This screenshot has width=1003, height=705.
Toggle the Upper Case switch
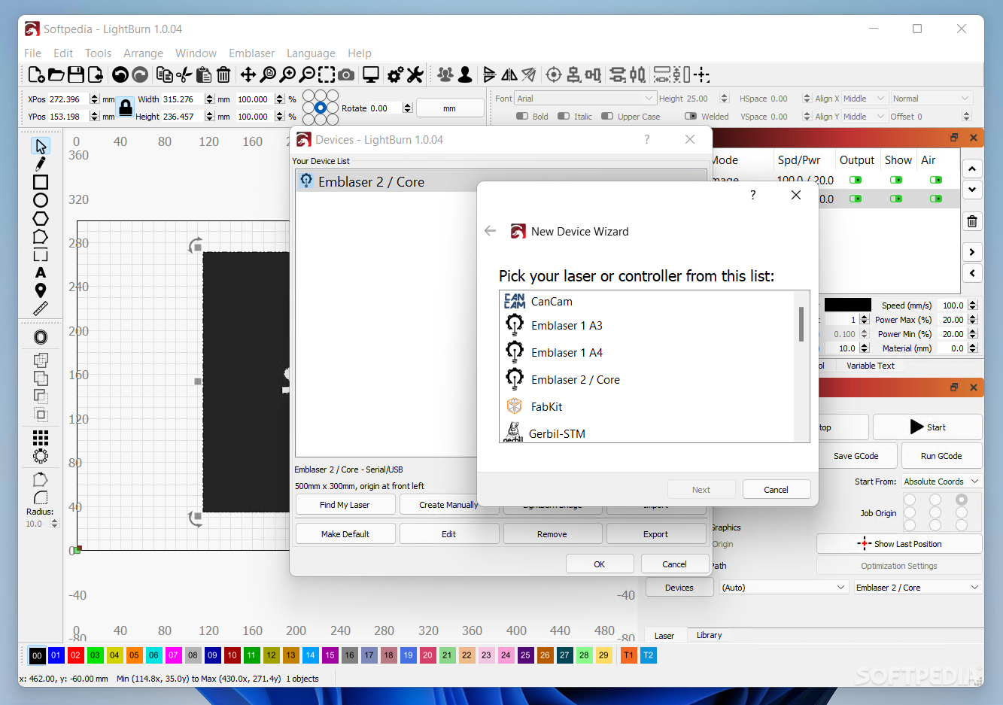tap(607, 117)
